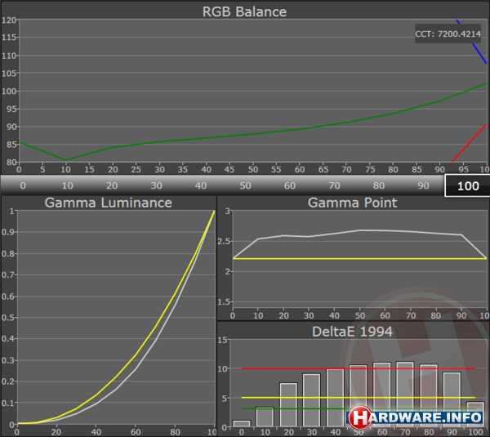The height and width of the screenshot is (437, 490).
Task: Choose the 20 grayscale level patch
Action: pyautogui.click(x=111, y=185)
